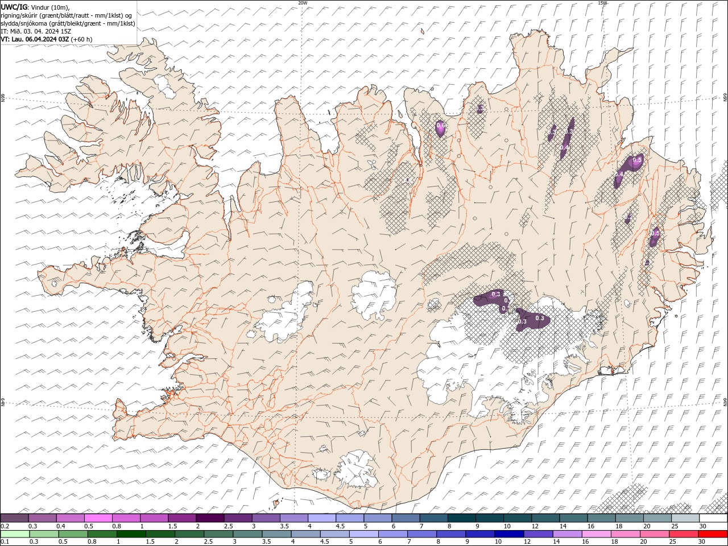The height and width of the screenshot is (546, 728).
Task: Select the dark blue 10 swatch, lower legend row
Action: [x=509, y=534]
